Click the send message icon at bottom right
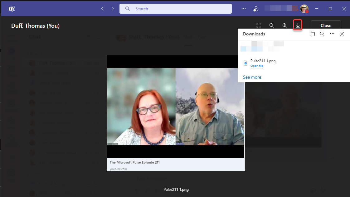This screenshot has width=350, height=197. pos(323,190)
